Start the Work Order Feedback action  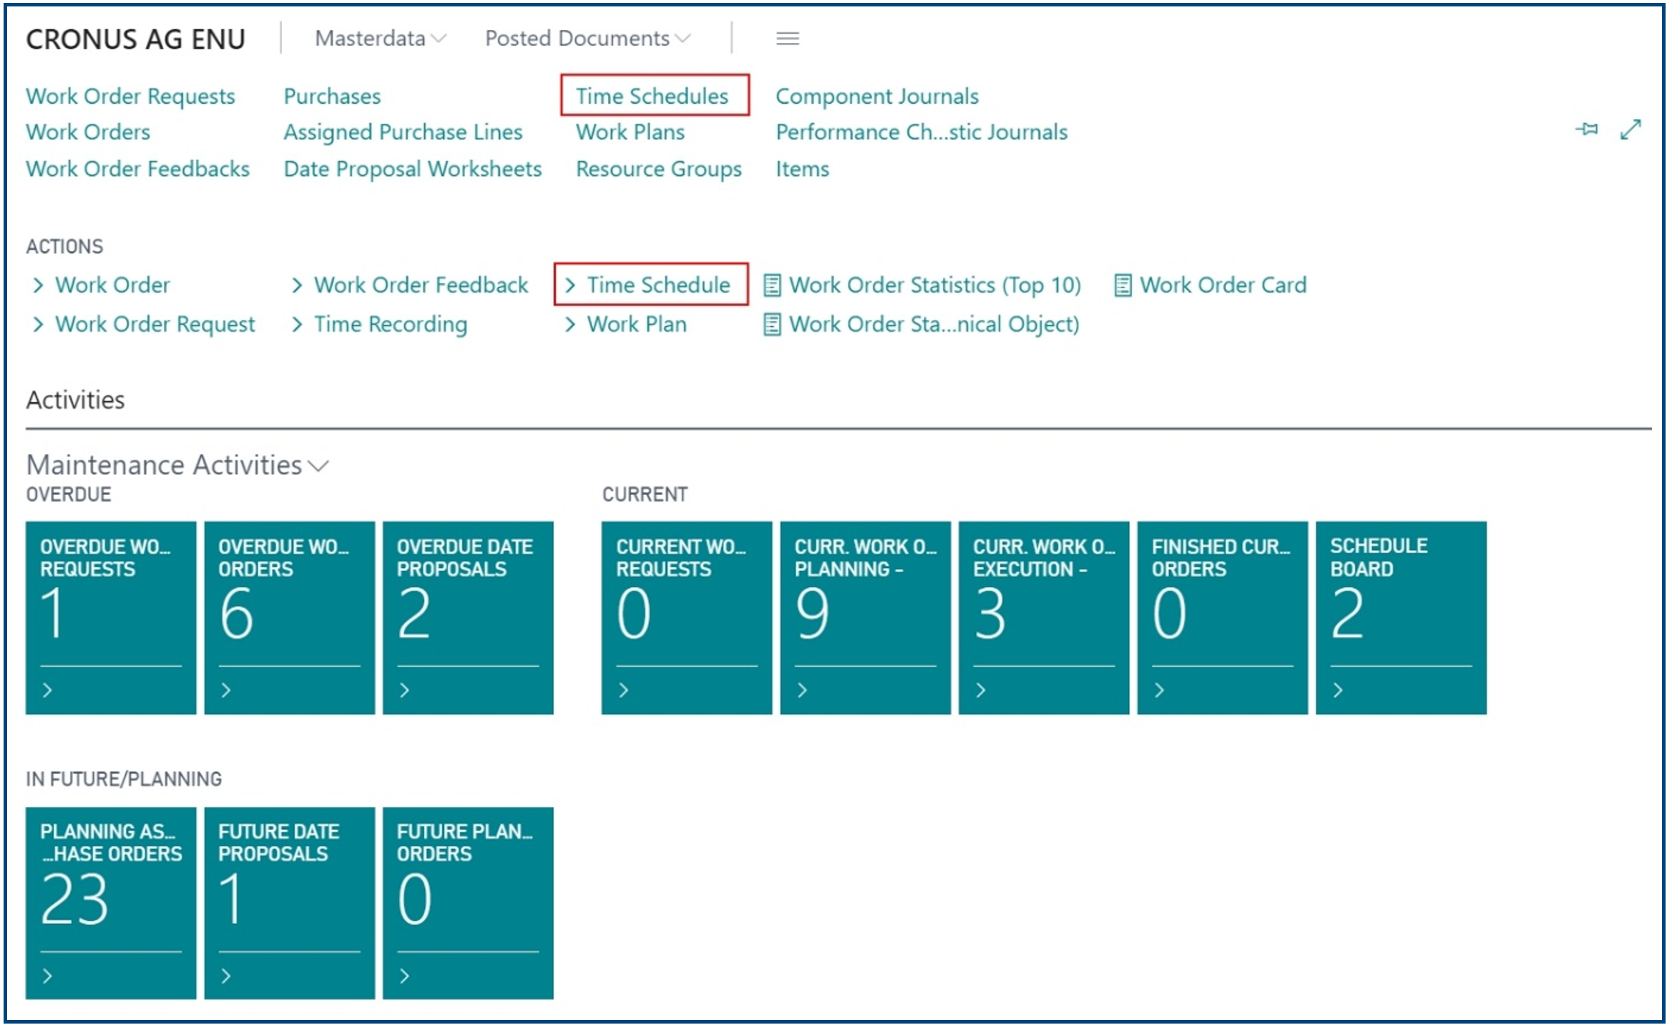point(410,285)
